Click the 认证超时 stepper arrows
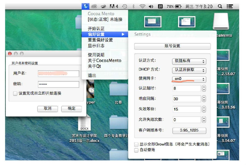 click(204, 88)
